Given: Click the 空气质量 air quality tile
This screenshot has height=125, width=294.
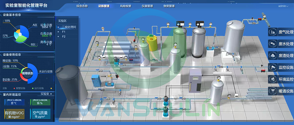Looking at the screenshot, I should (40, 114).
